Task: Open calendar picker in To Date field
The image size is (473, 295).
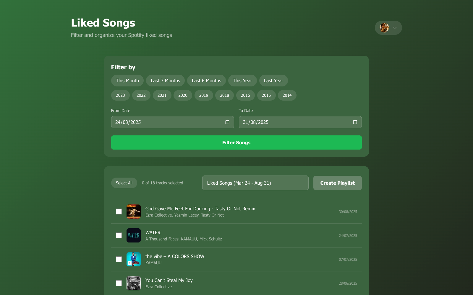Action: click(x=355, y=122)
